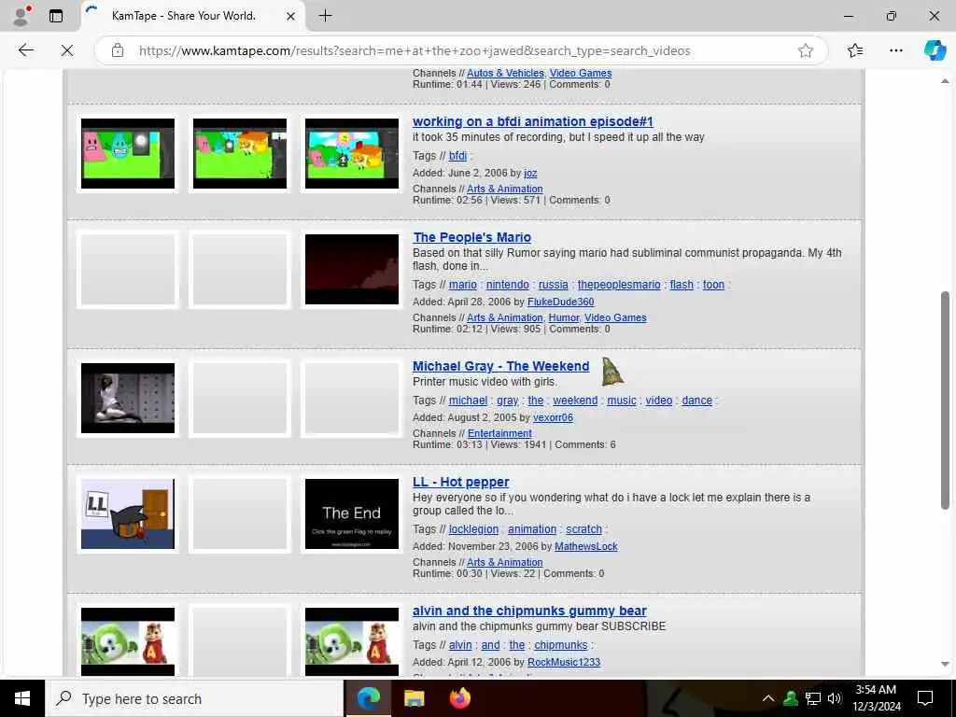
Task: Open the 'LL - Hot pepper' video
Action: pyautogui.click(x=461, y=482)
